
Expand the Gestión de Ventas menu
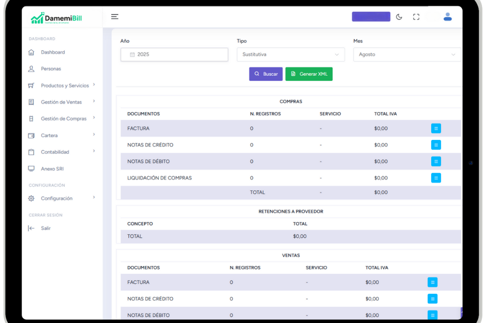click(x=62, y=102)
